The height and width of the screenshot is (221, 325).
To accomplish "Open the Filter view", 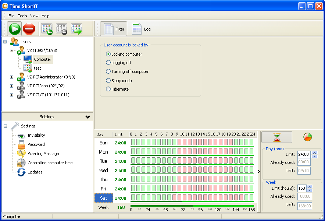I will point(114,29).
